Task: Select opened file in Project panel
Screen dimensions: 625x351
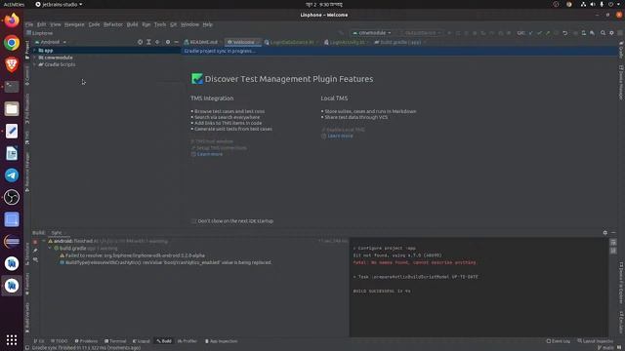Action: tap(140, 42)
